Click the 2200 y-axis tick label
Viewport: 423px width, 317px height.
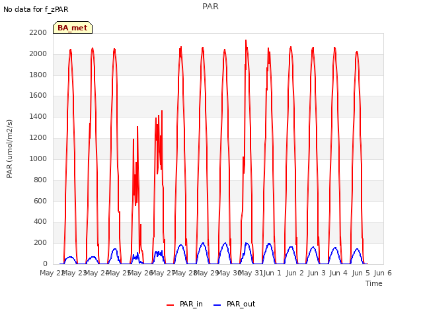click(x=38, y=32)
